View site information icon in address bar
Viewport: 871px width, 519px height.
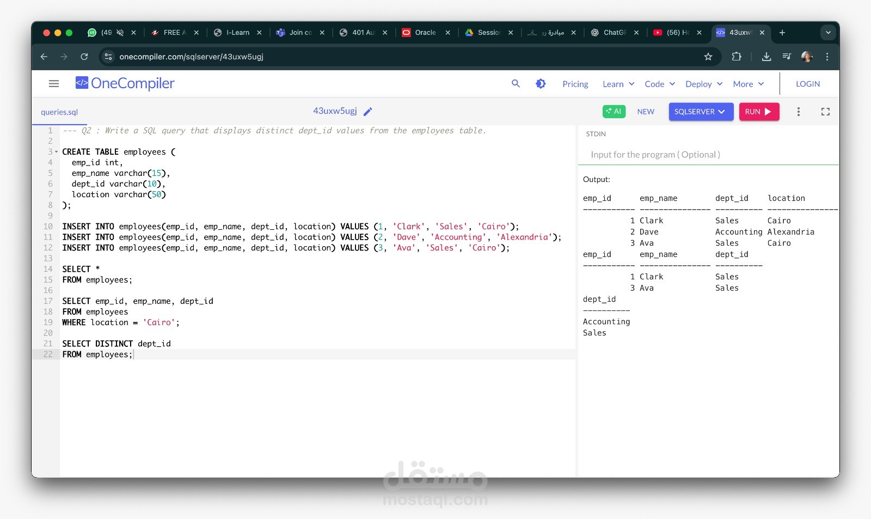click(x=108, y=57)
